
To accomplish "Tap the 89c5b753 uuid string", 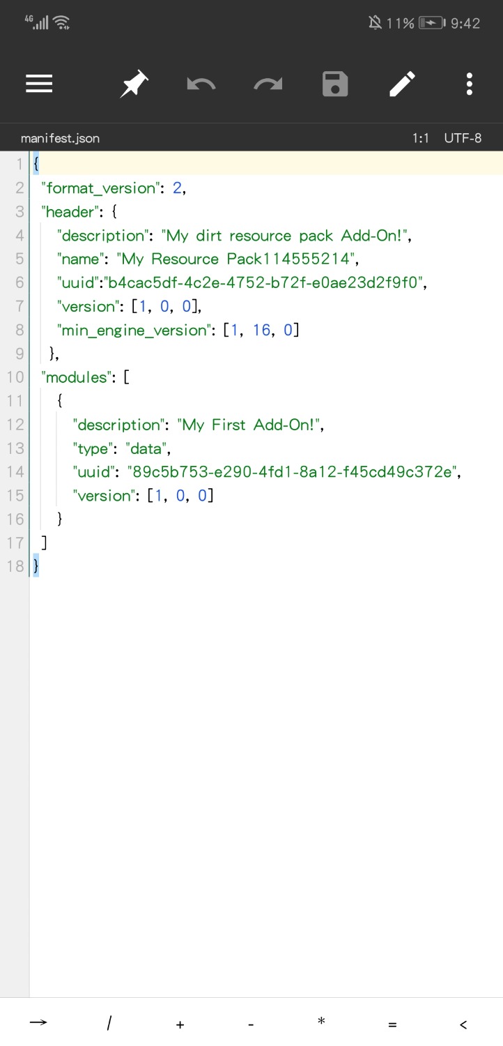I will (293, 473).
